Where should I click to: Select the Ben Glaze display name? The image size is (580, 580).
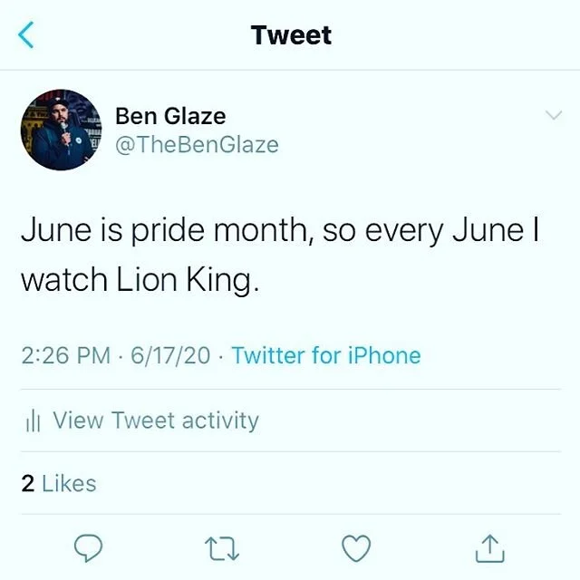(x=170, y=116)
